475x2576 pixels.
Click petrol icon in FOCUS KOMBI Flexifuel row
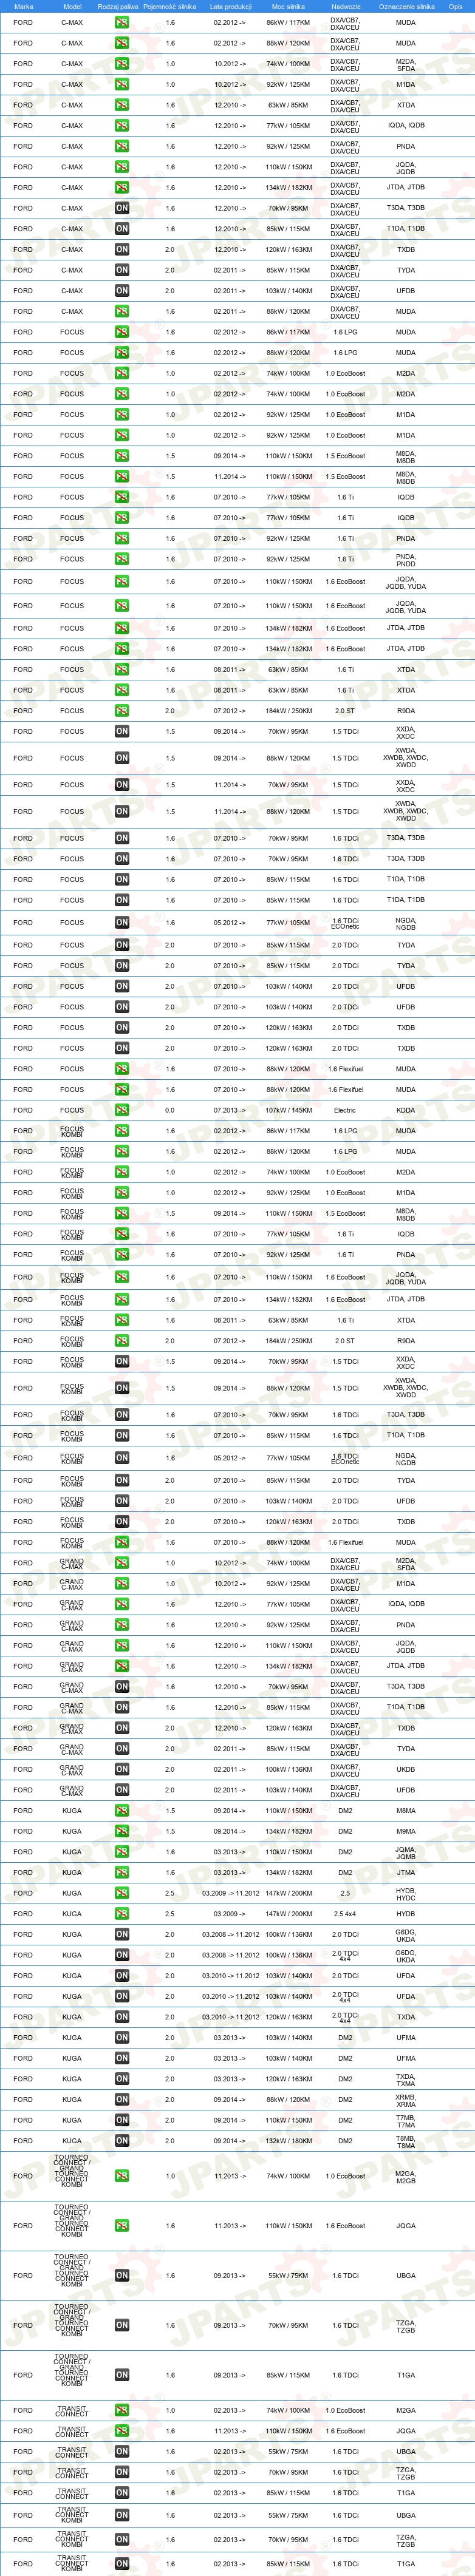point(121,1542)
